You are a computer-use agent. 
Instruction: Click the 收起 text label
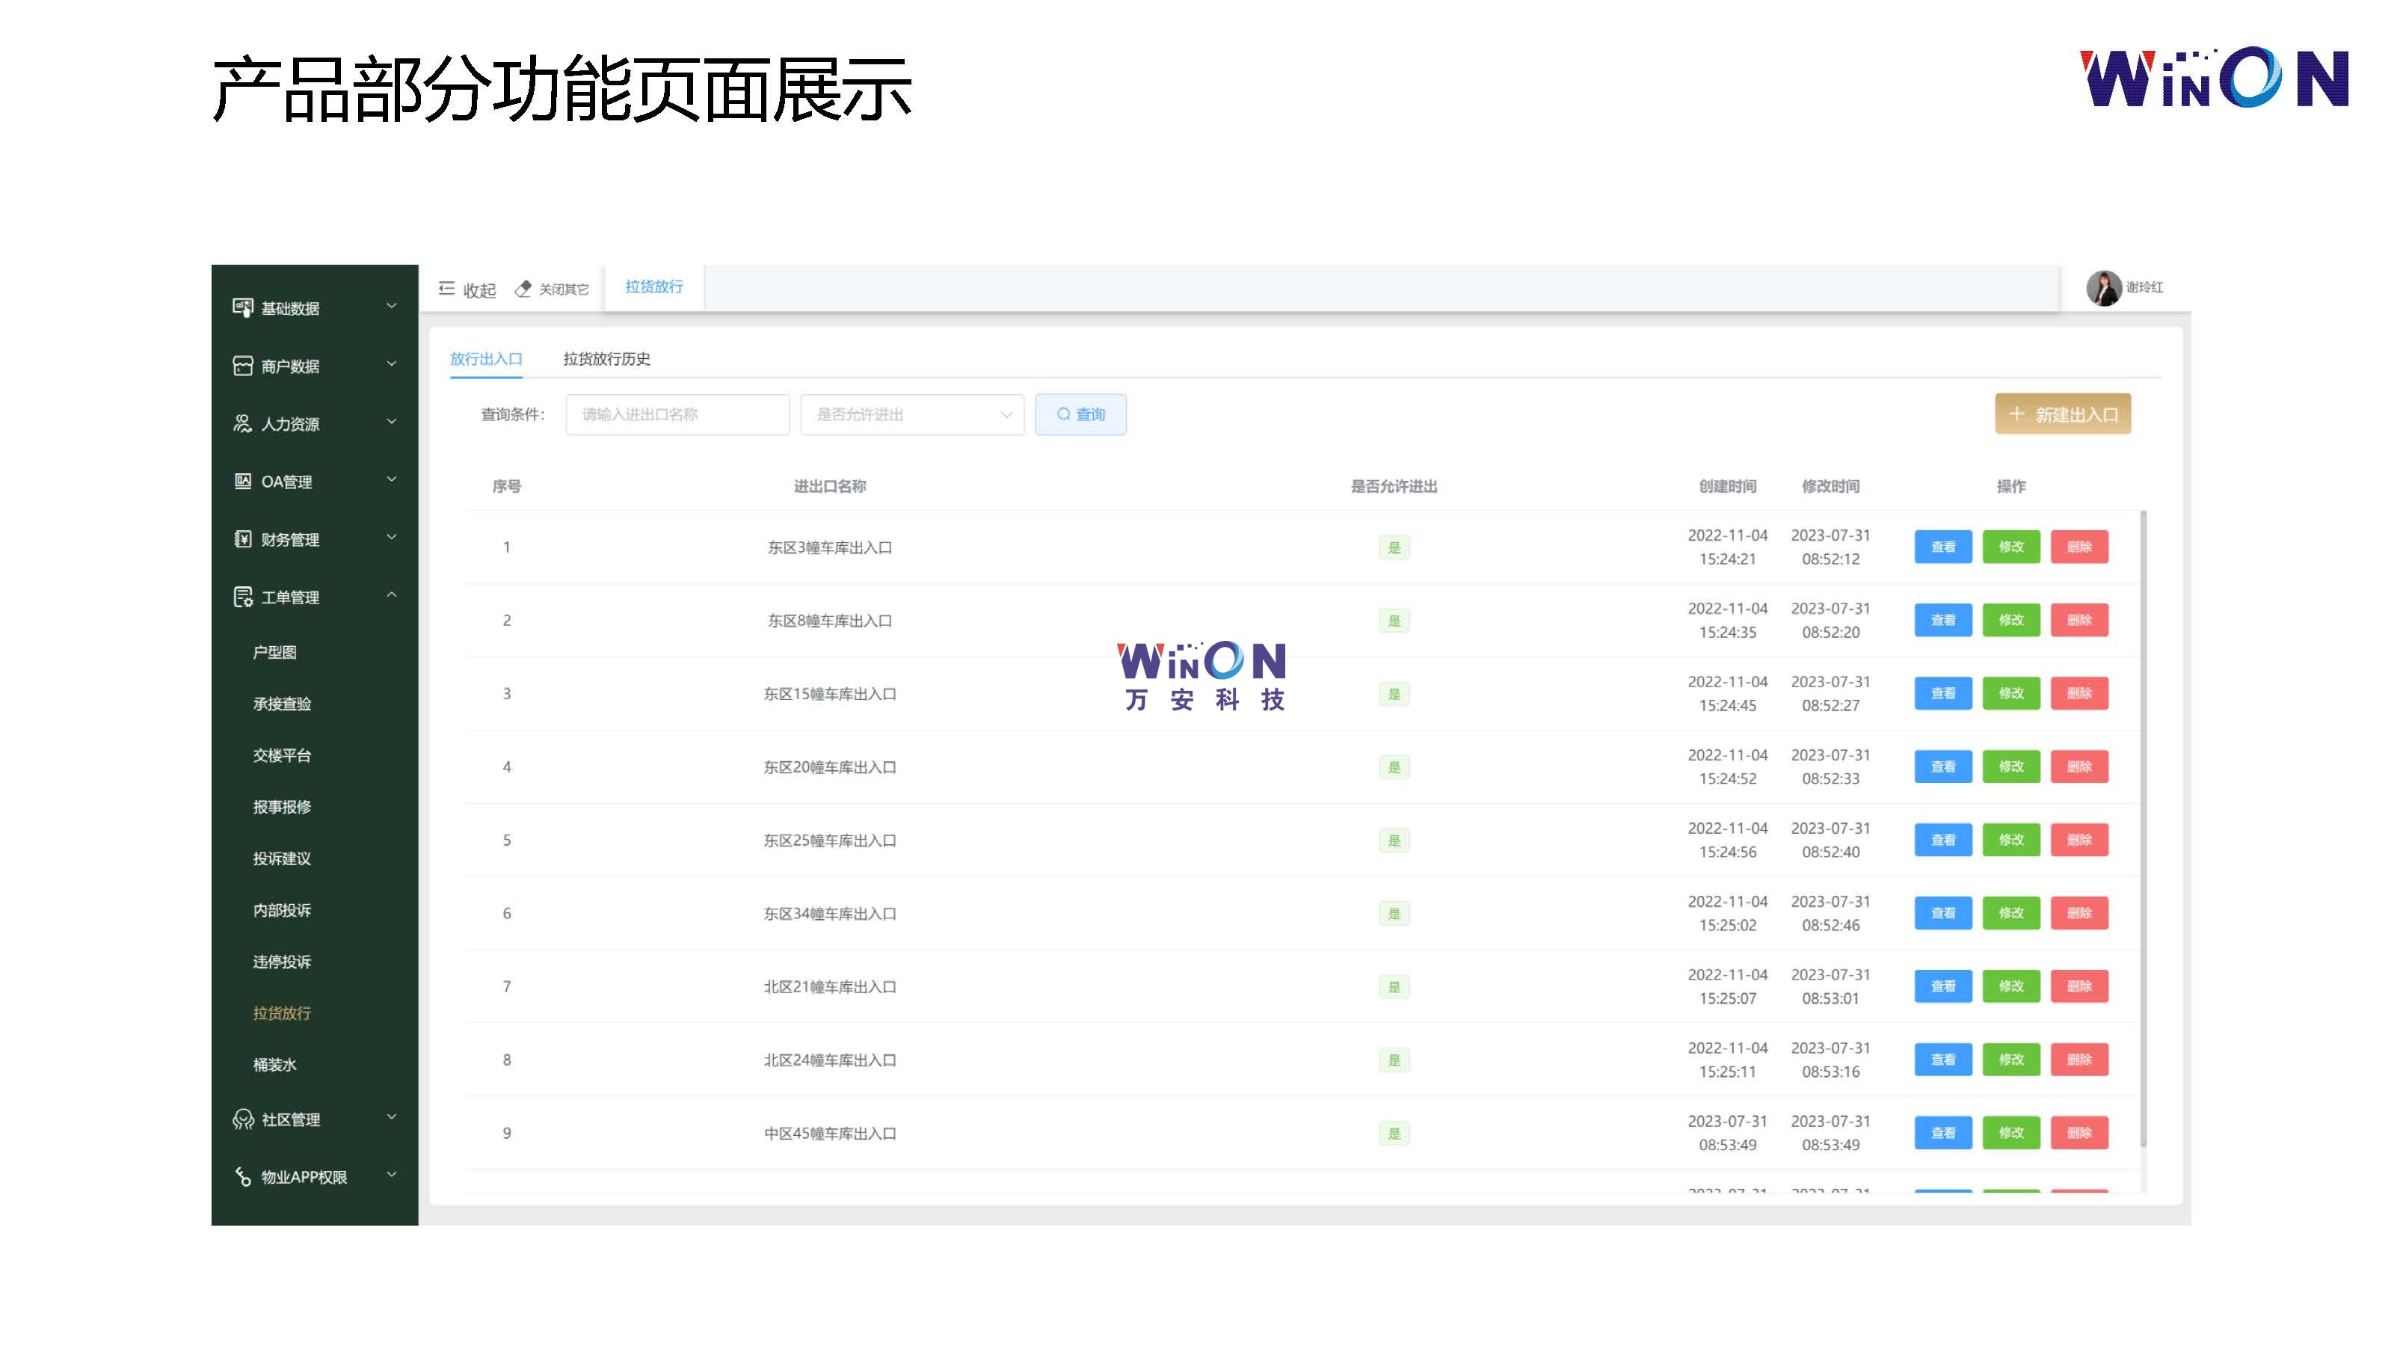pos(479,290)
